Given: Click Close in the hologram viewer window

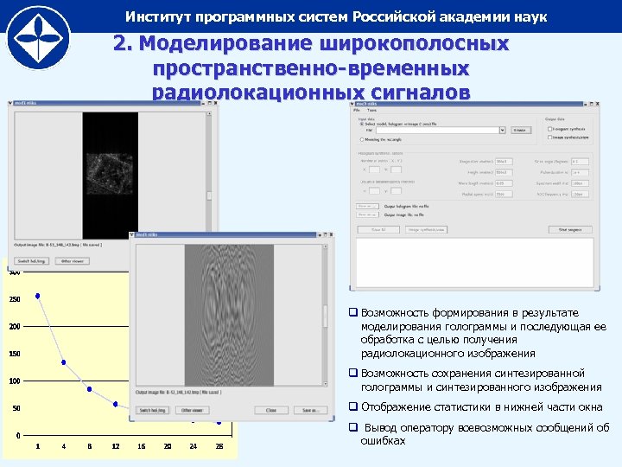Looking at the screenshot, I should click(271, 410).
